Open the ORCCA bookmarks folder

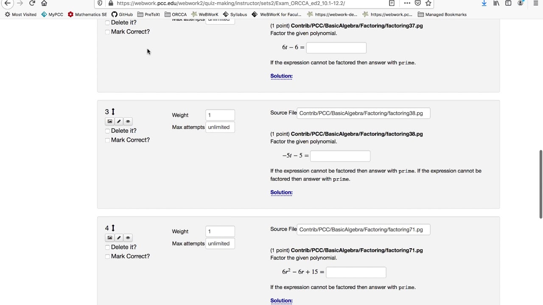click(x=176, y=14)
